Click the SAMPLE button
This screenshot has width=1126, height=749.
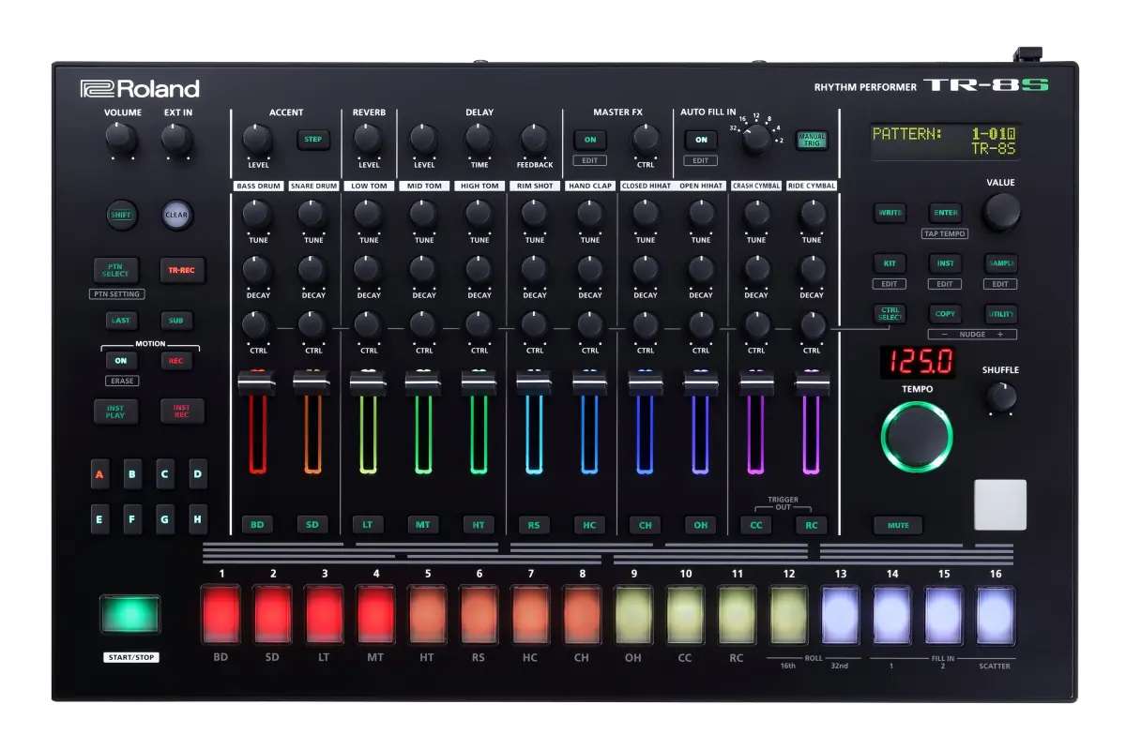1001,263
